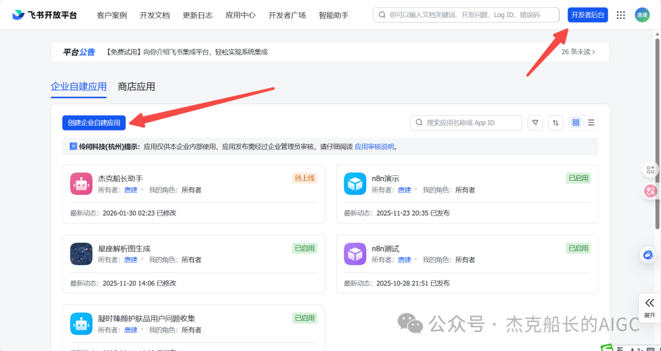Open 智能助手

tap(334, 15)
